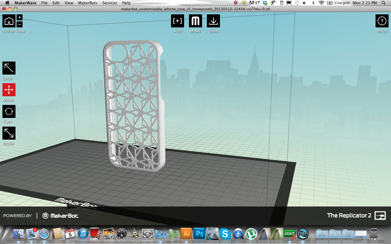Open Adobe Illustrator from the dock

(x=187, y=234)
